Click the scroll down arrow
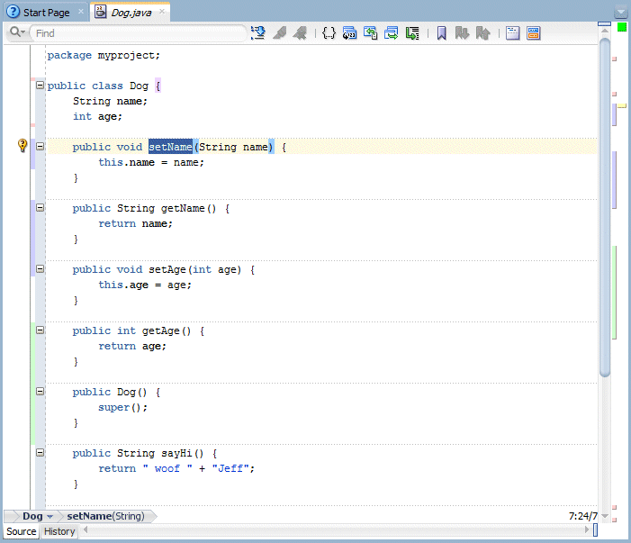This screenshot has width=631, height=543. coord(604,516)
